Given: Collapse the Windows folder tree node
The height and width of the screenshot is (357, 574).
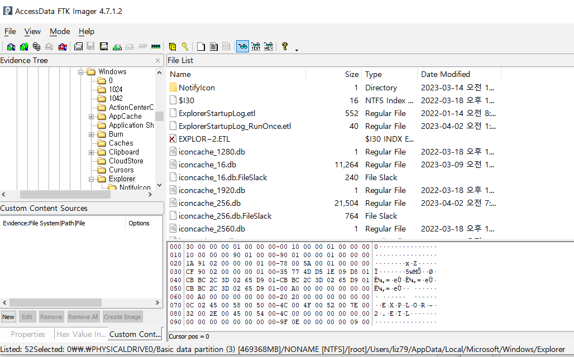Looking at the screenshot, I should pyautogui.click(x=81, y=72).
